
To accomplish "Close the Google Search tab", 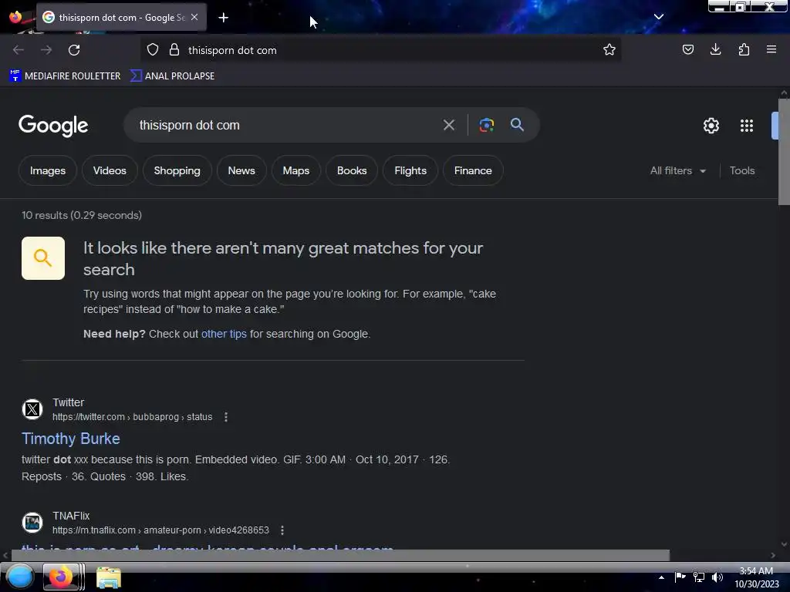I will click(194, 17).
